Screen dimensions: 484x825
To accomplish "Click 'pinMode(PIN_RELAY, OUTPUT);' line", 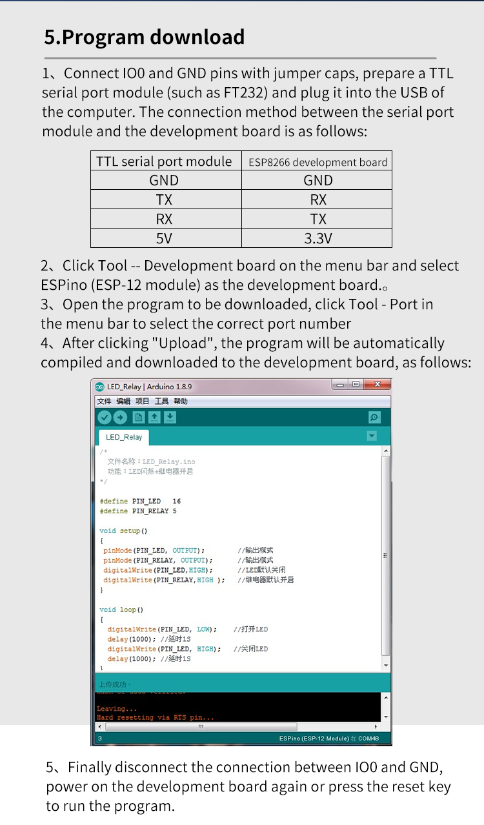I will tap(157, 560).
